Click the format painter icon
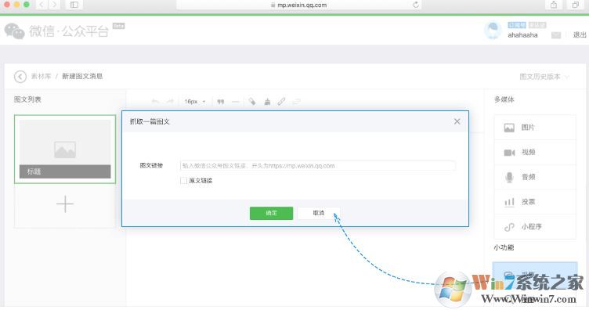The width and height of the screenshot is (589, 310). tap(251, 101)
